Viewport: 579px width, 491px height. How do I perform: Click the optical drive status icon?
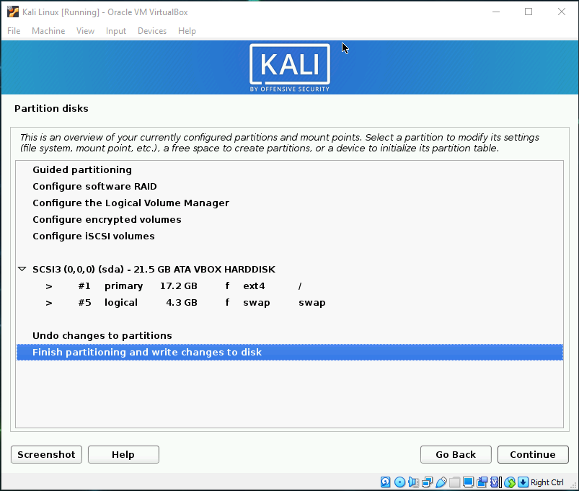click(x=399, y=482)
